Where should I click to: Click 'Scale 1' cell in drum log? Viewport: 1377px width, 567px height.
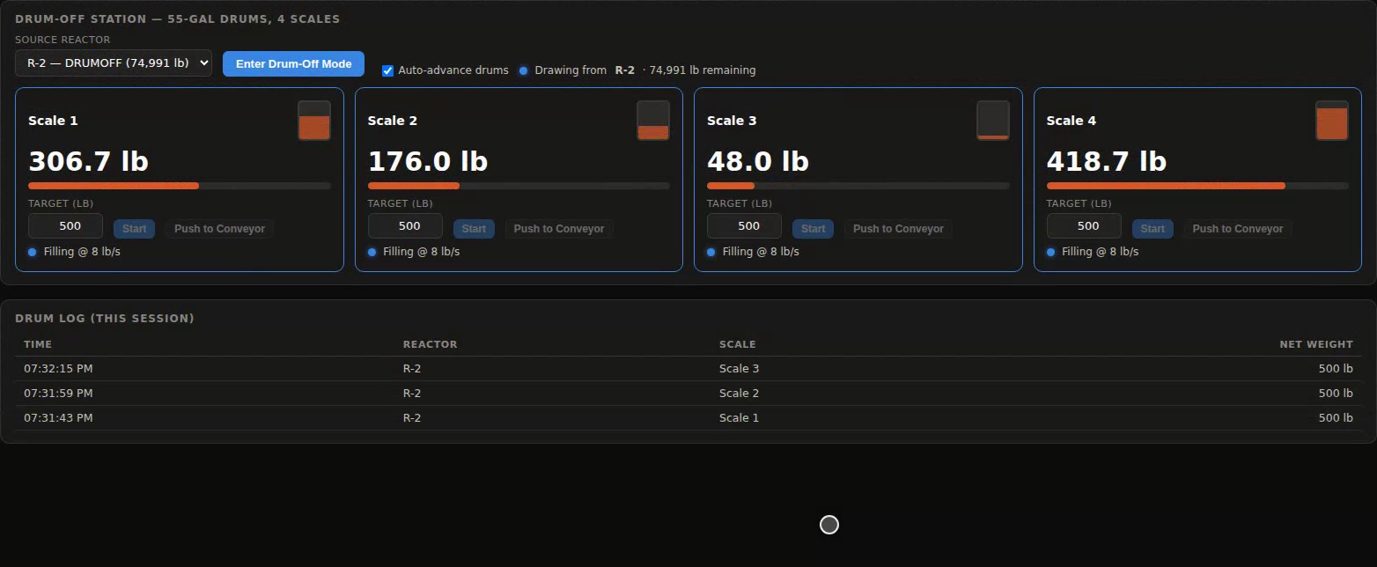pyautogui.click(x=740, y=418)
